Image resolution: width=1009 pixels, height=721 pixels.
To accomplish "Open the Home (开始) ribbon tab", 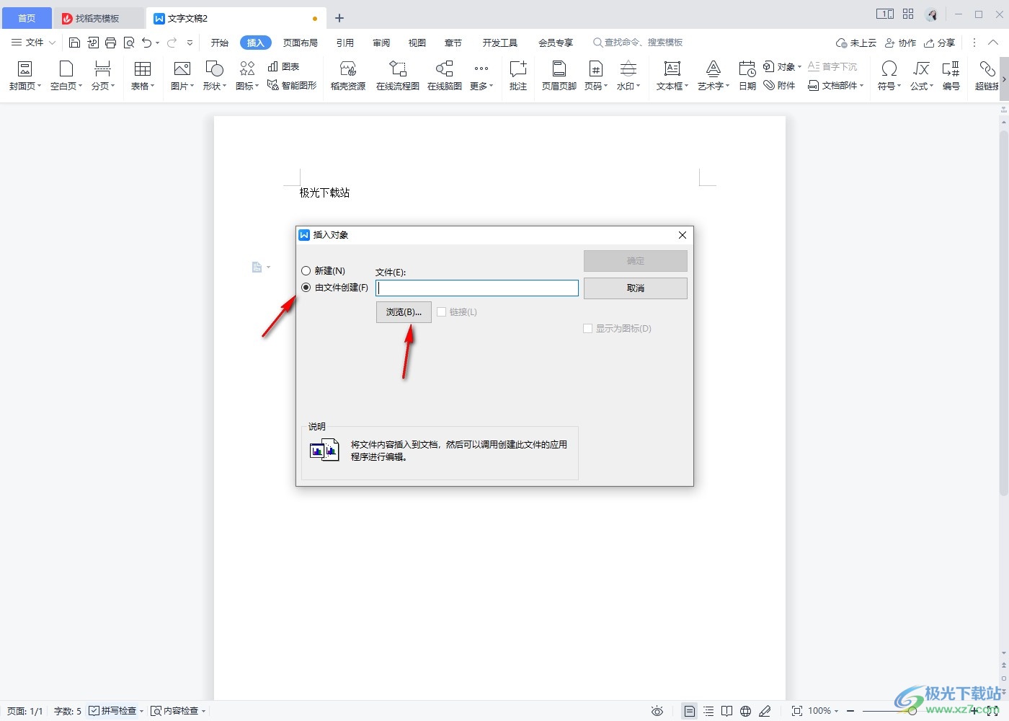I will pos(220,43).
